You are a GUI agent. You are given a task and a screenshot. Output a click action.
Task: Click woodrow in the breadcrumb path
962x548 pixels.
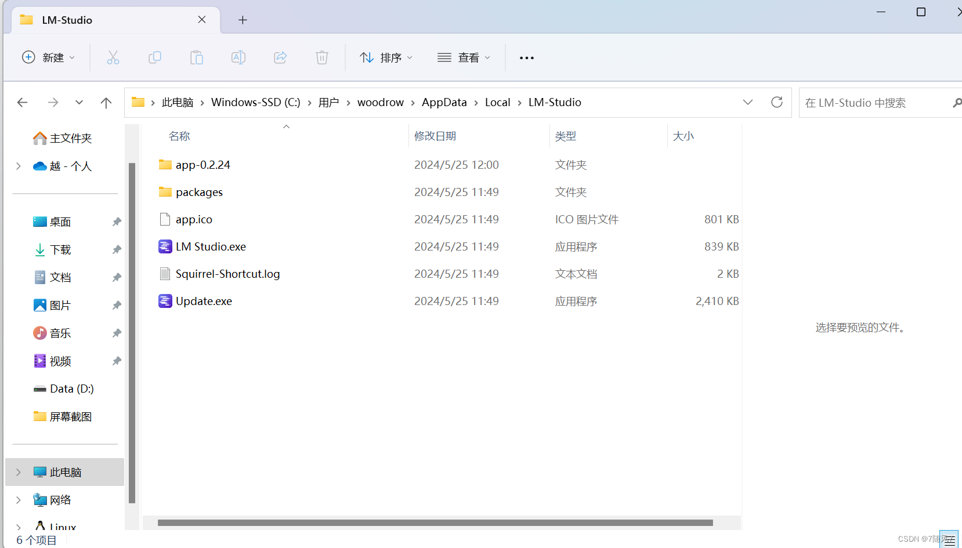tap(381, 103)
